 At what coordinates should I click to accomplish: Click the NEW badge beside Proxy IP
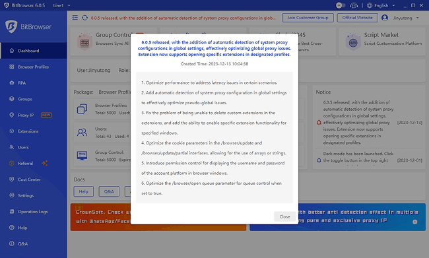[x=46, y=115]
